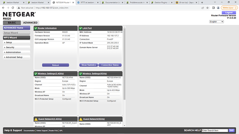Expand the Setup menu section
Screen dimensions: 239x134
pos(17,42)
